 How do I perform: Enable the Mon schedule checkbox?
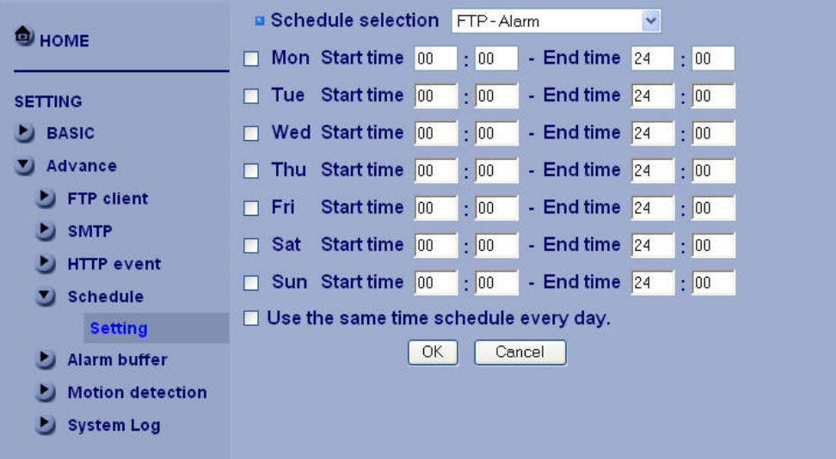[251, 59]
